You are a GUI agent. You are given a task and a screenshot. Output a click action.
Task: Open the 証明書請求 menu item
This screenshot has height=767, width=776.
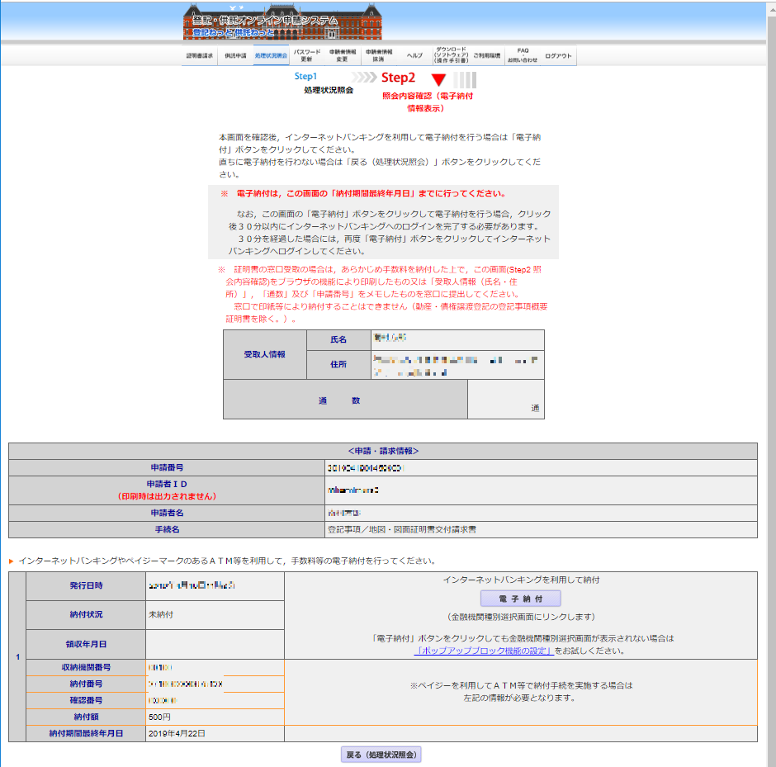click(x=200, y=55)
